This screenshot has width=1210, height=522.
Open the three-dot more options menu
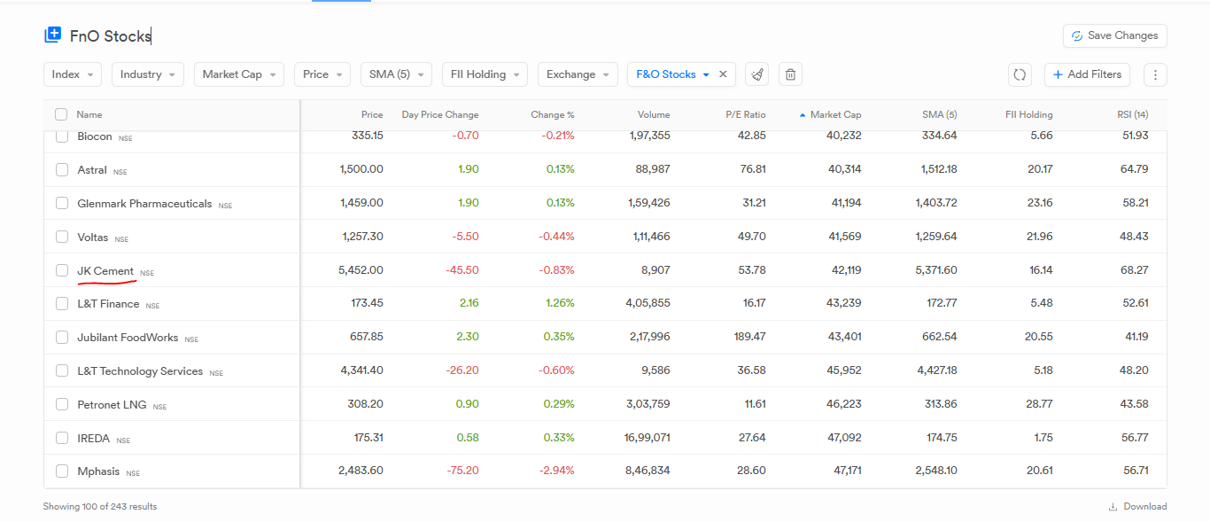1155,74
